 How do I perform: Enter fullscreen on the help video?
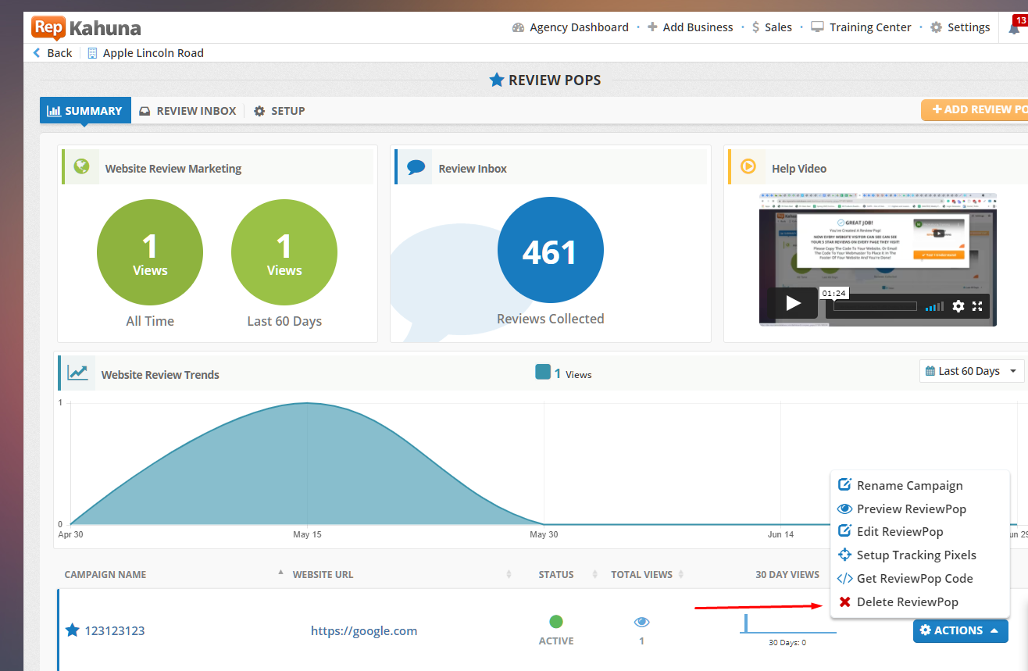click(x=977, y=306)
